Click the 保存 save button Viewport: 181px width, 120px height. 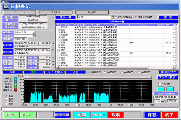click(x=152, y=115)
